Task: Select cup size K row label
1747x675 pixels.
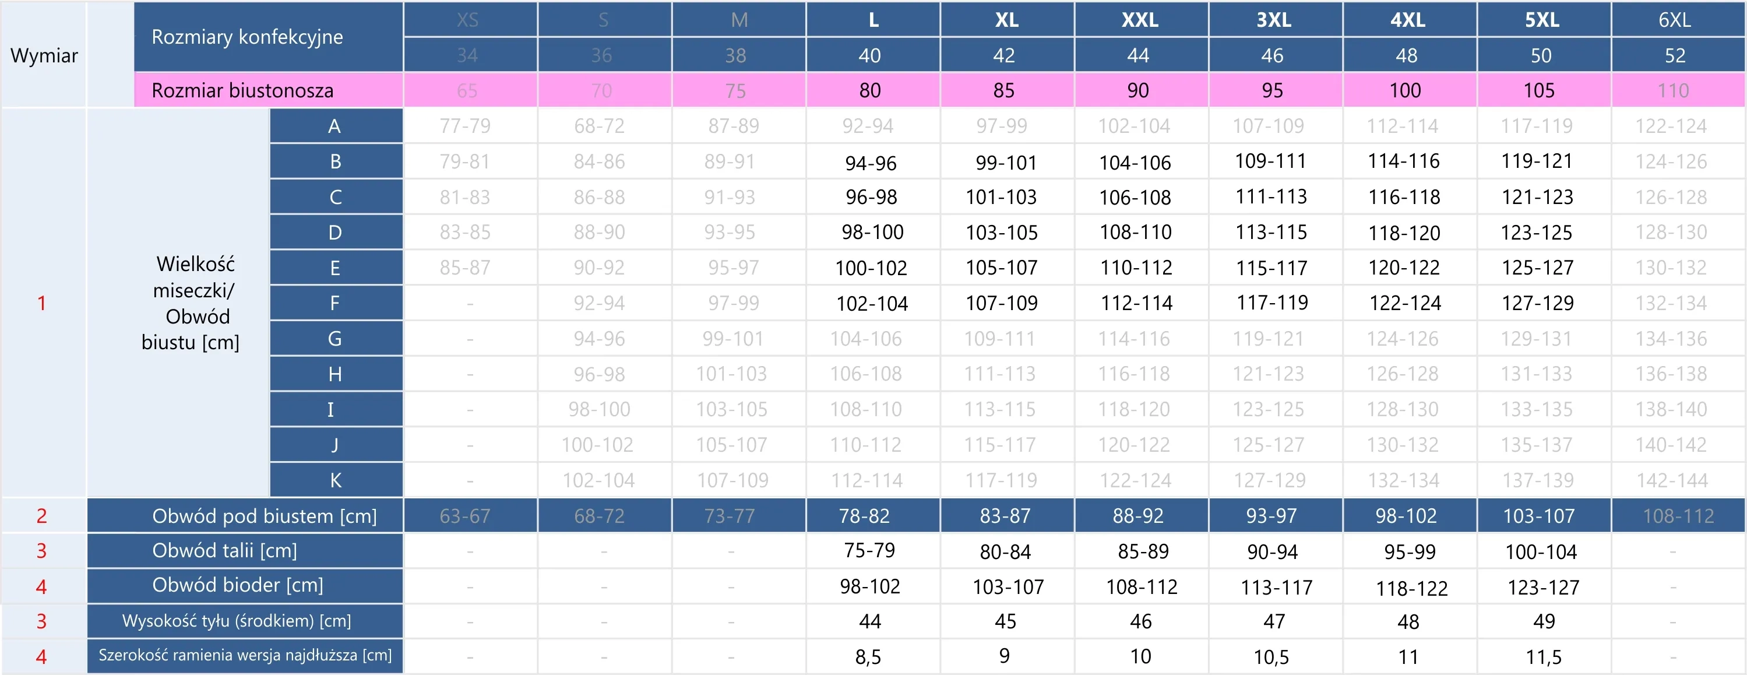Action: coord(335,480)
